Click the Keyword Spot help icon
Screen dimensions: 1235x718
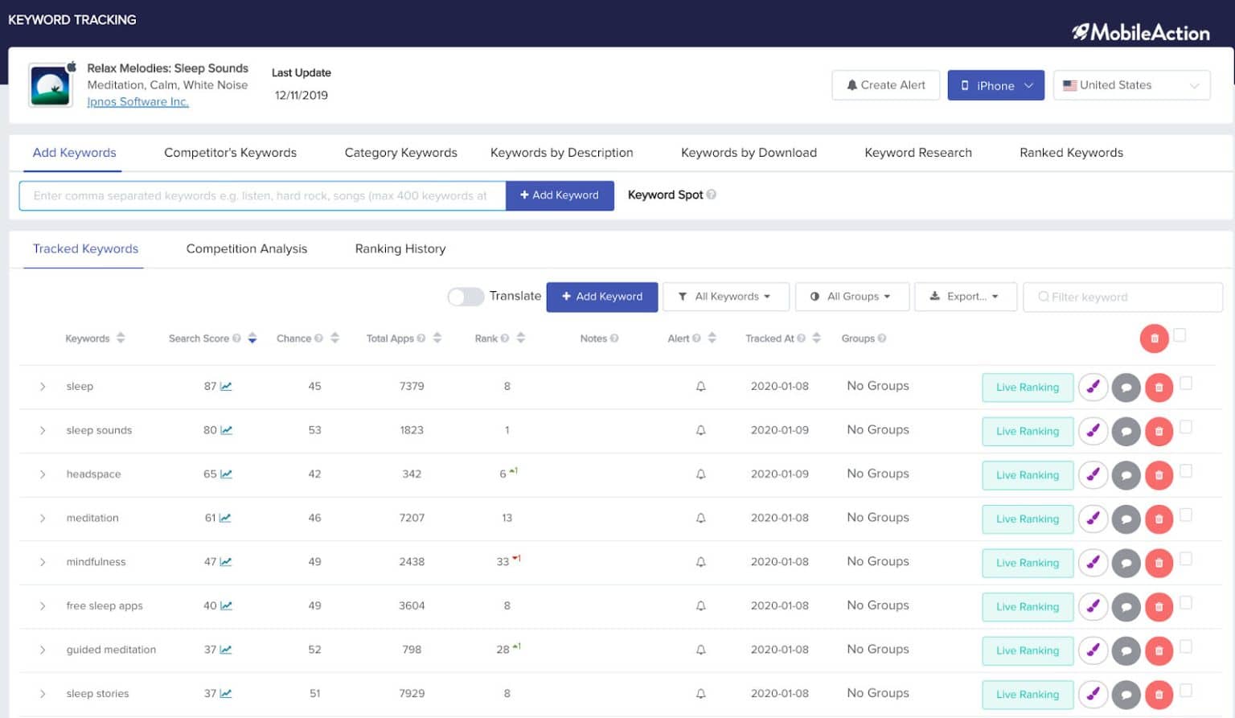tap(712, 195)
